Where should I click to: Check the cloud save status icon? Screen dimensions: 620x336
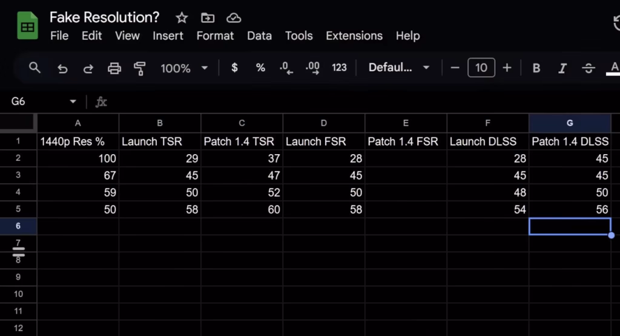pyautogui.click(x=234, y=18)
